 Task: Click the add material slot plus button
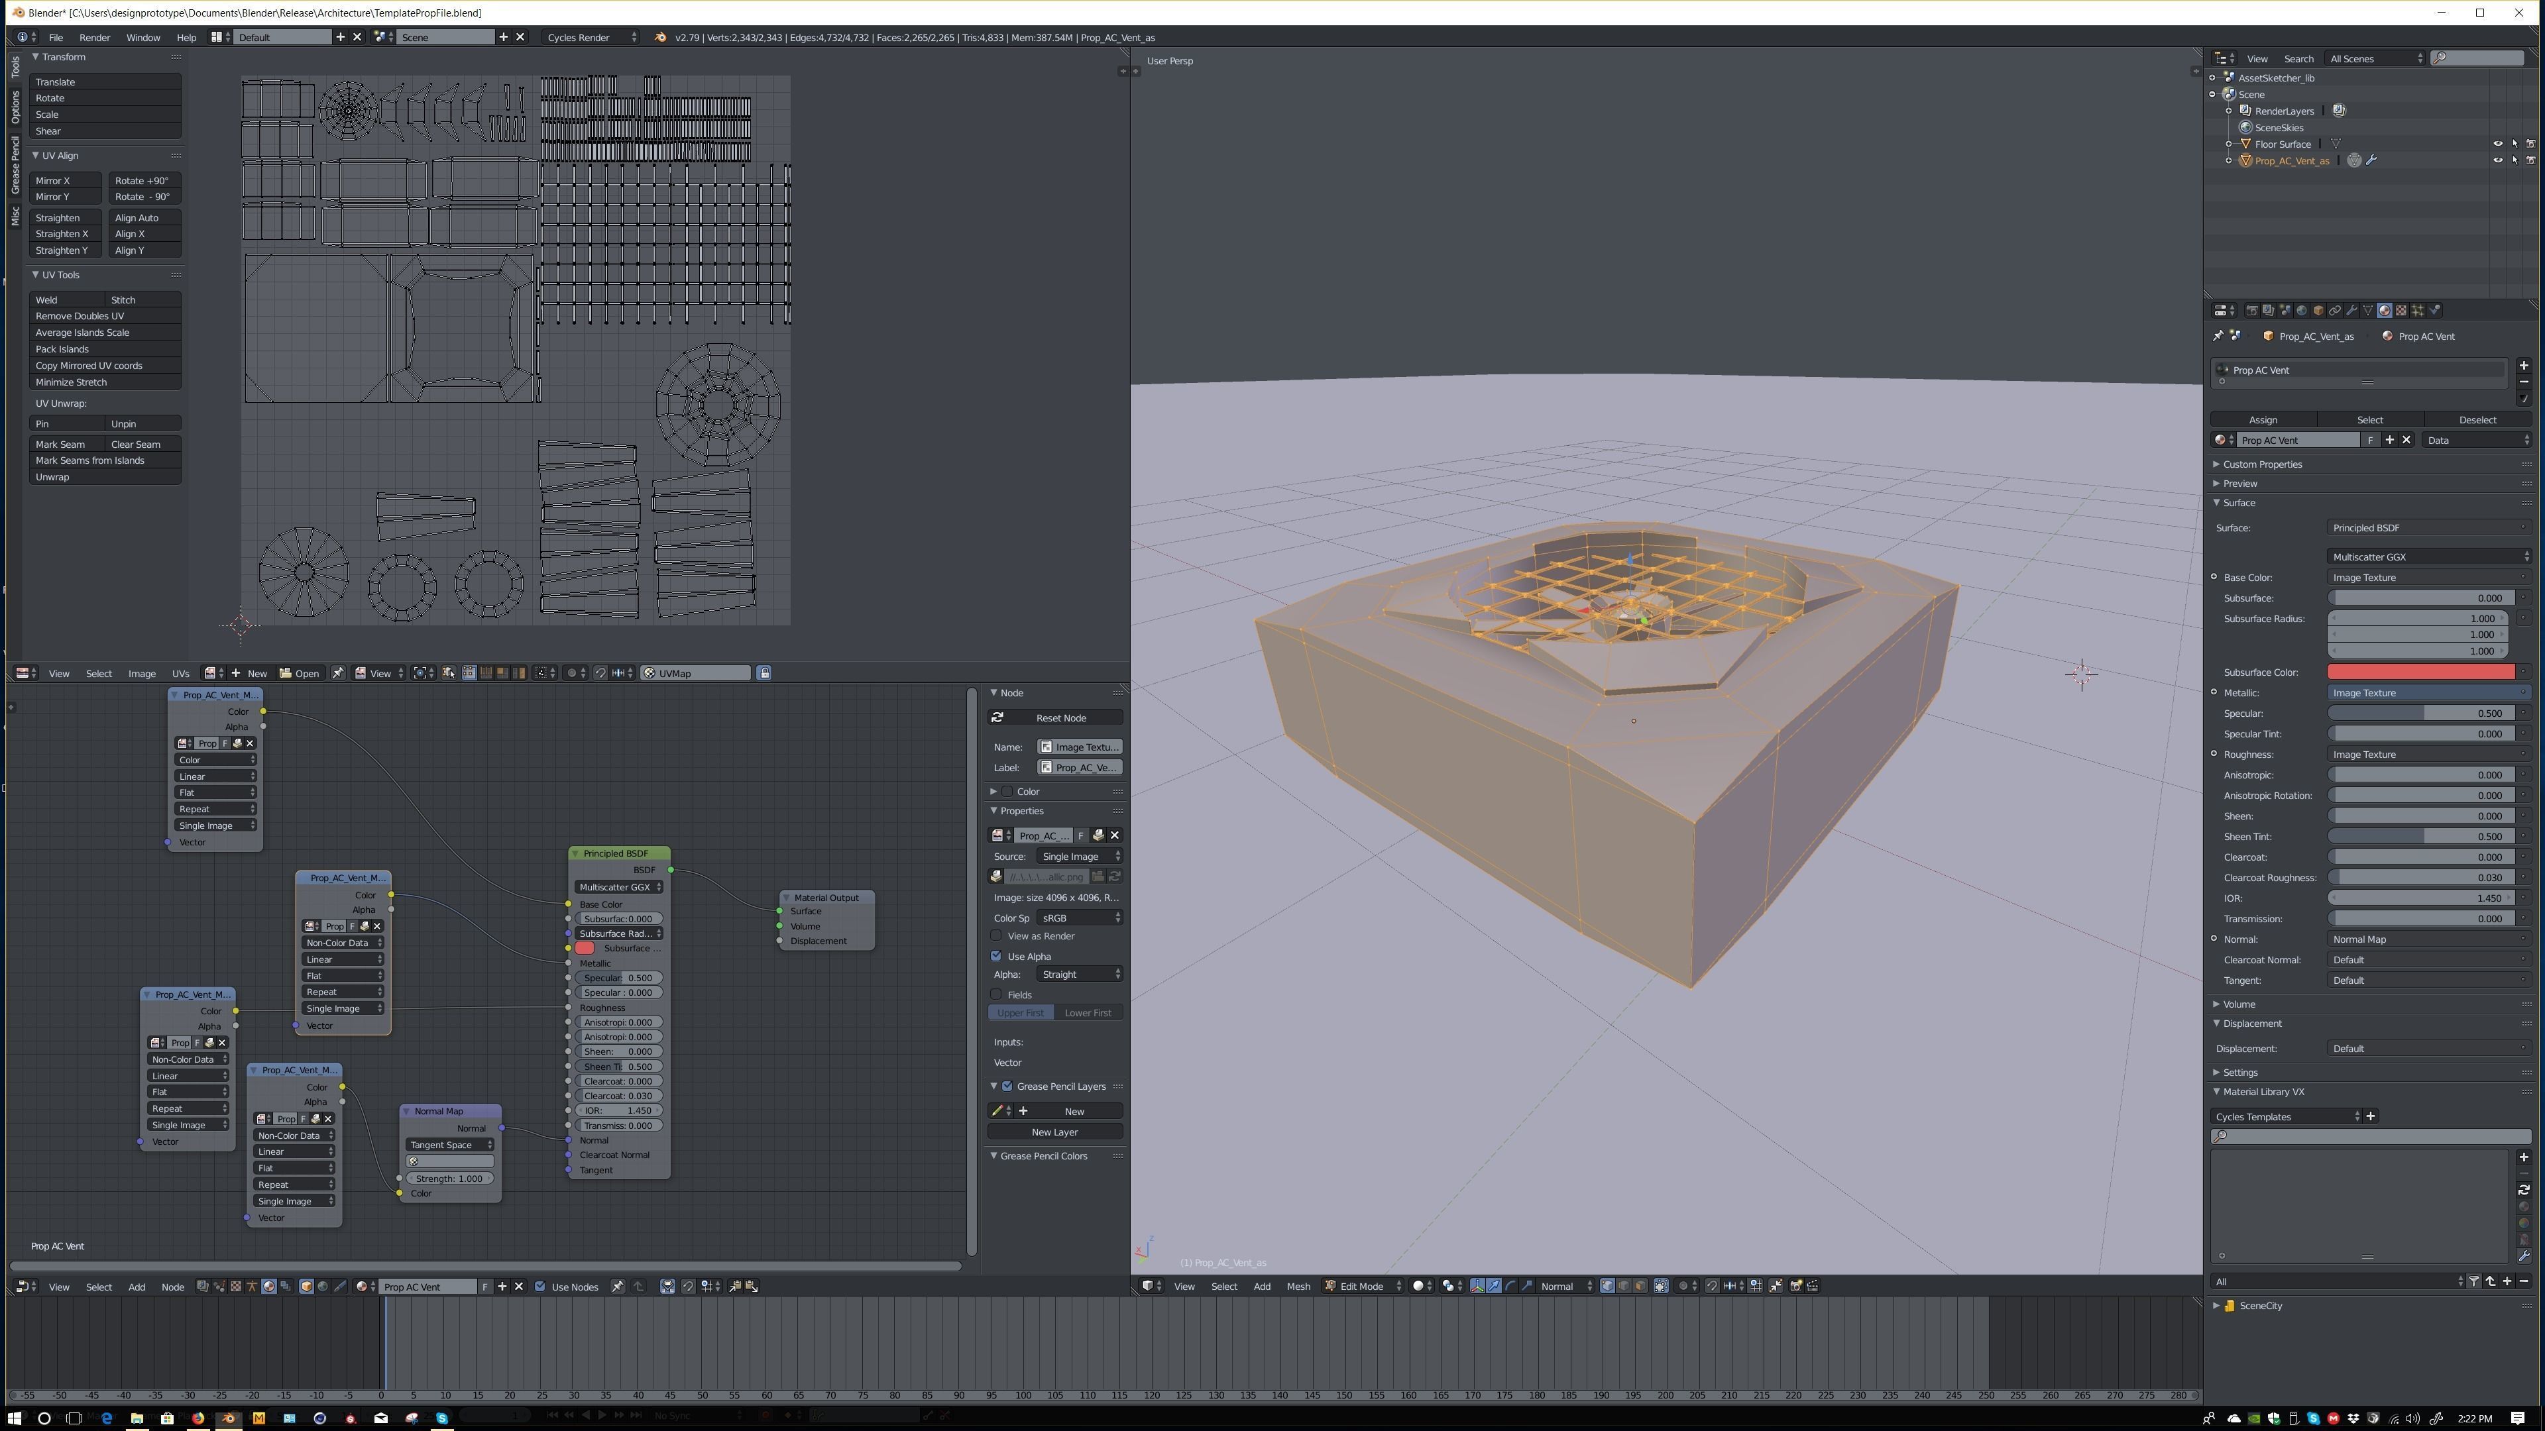[x=2523, y=366]
